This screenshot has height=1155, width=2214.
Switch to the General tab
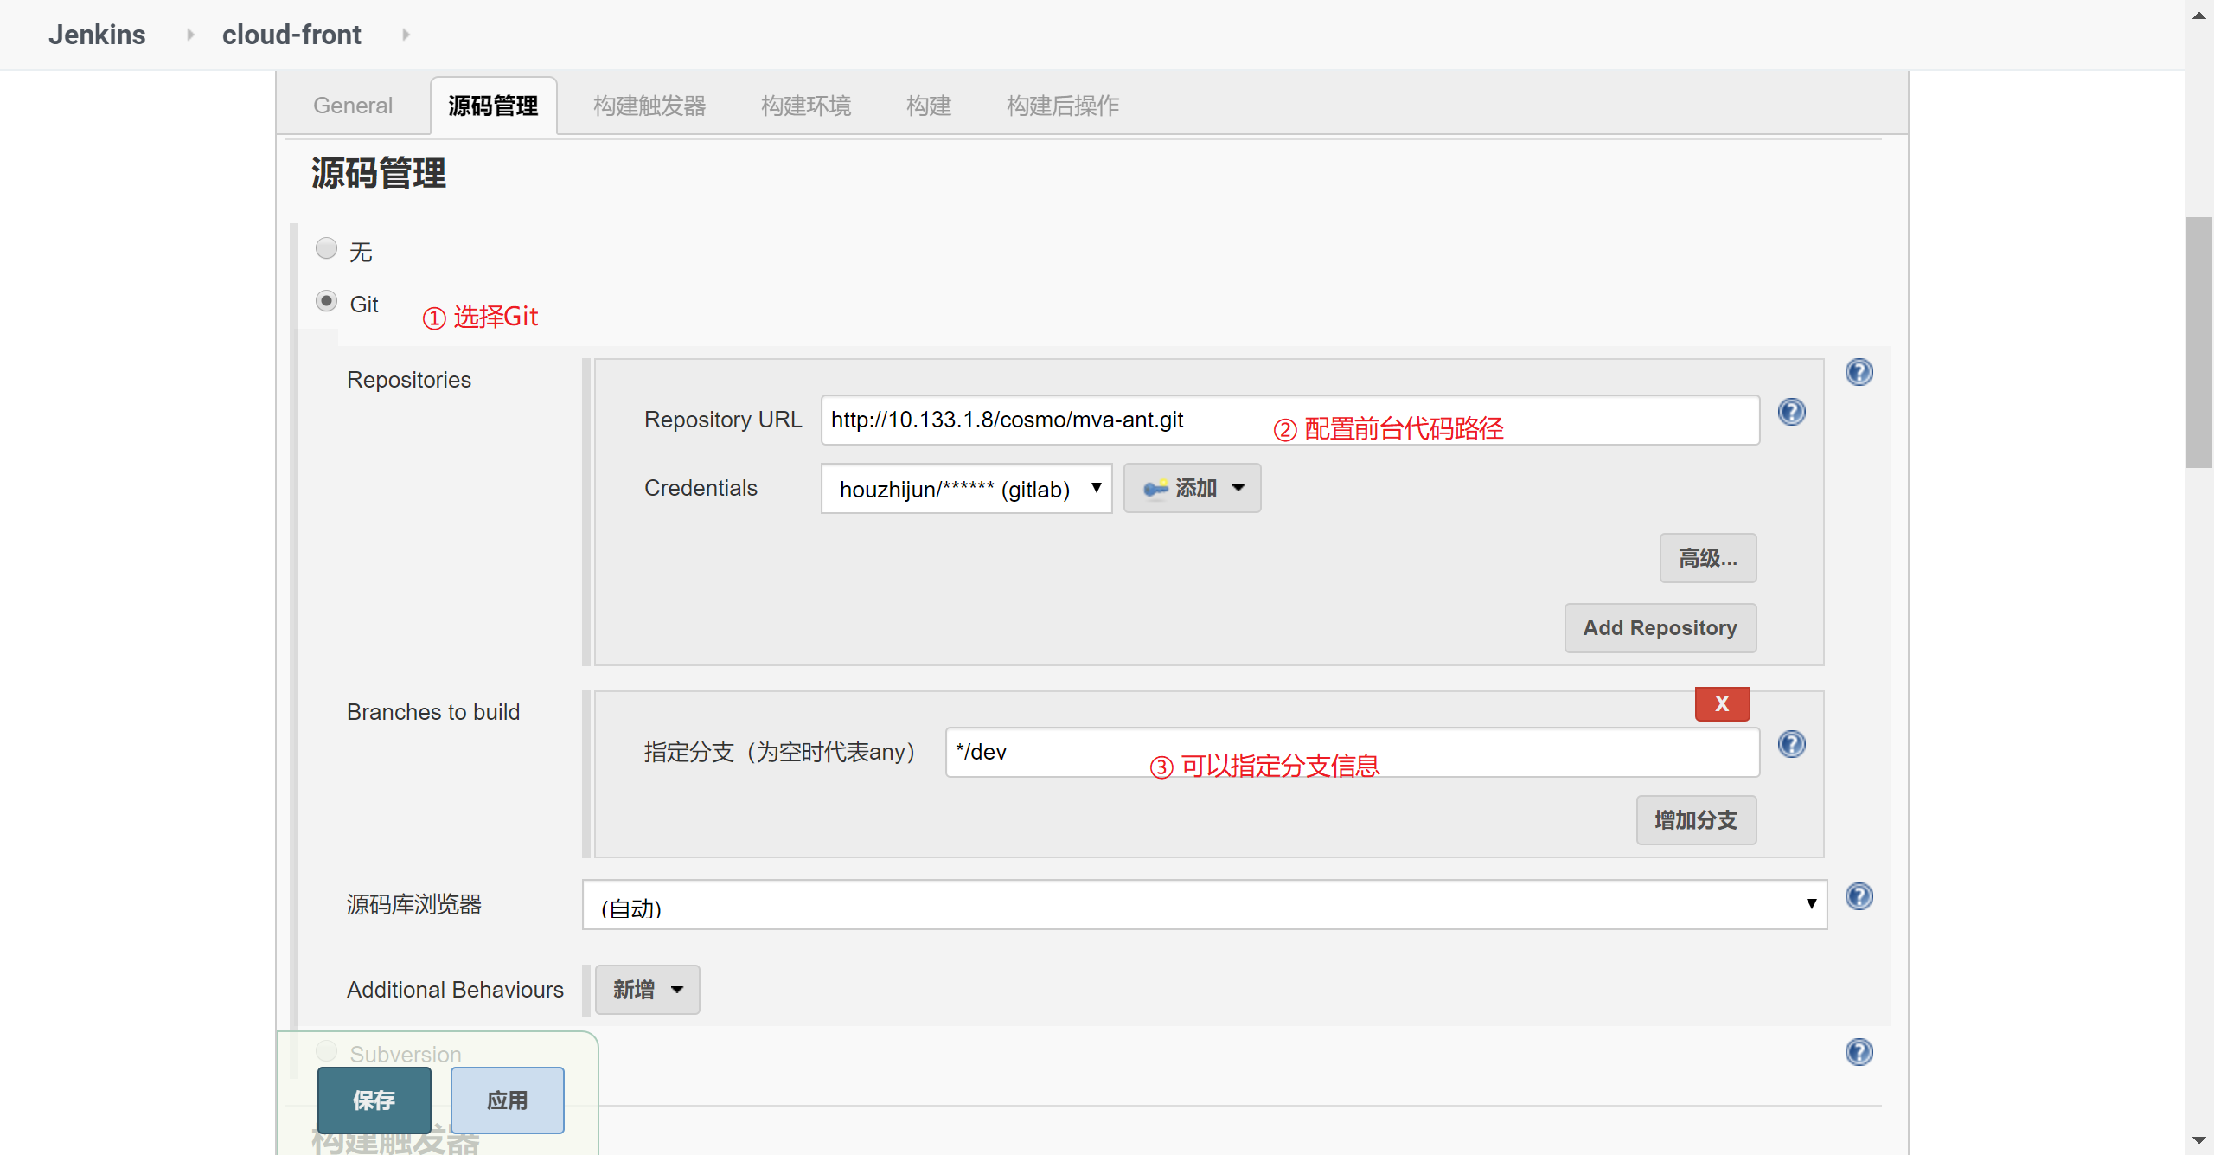point(353,106)
